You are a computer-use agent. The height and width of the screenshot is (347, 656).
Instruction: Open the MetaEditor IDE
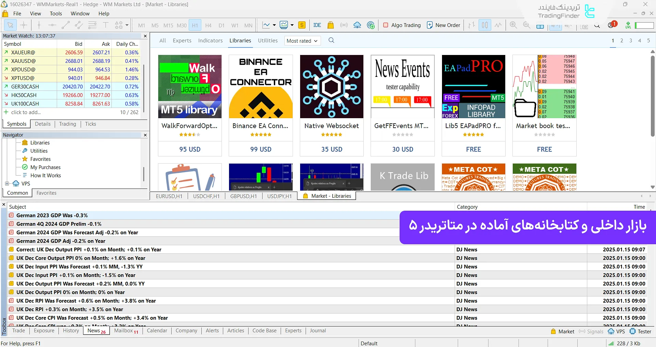[x=317, y=25]
